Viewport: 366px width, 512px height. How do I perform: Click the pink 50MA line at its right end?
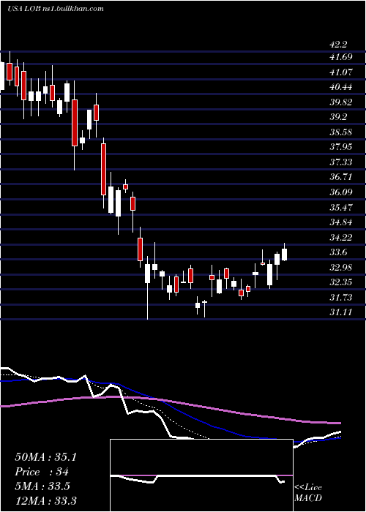pyautogui.click(x=338, y=423)
